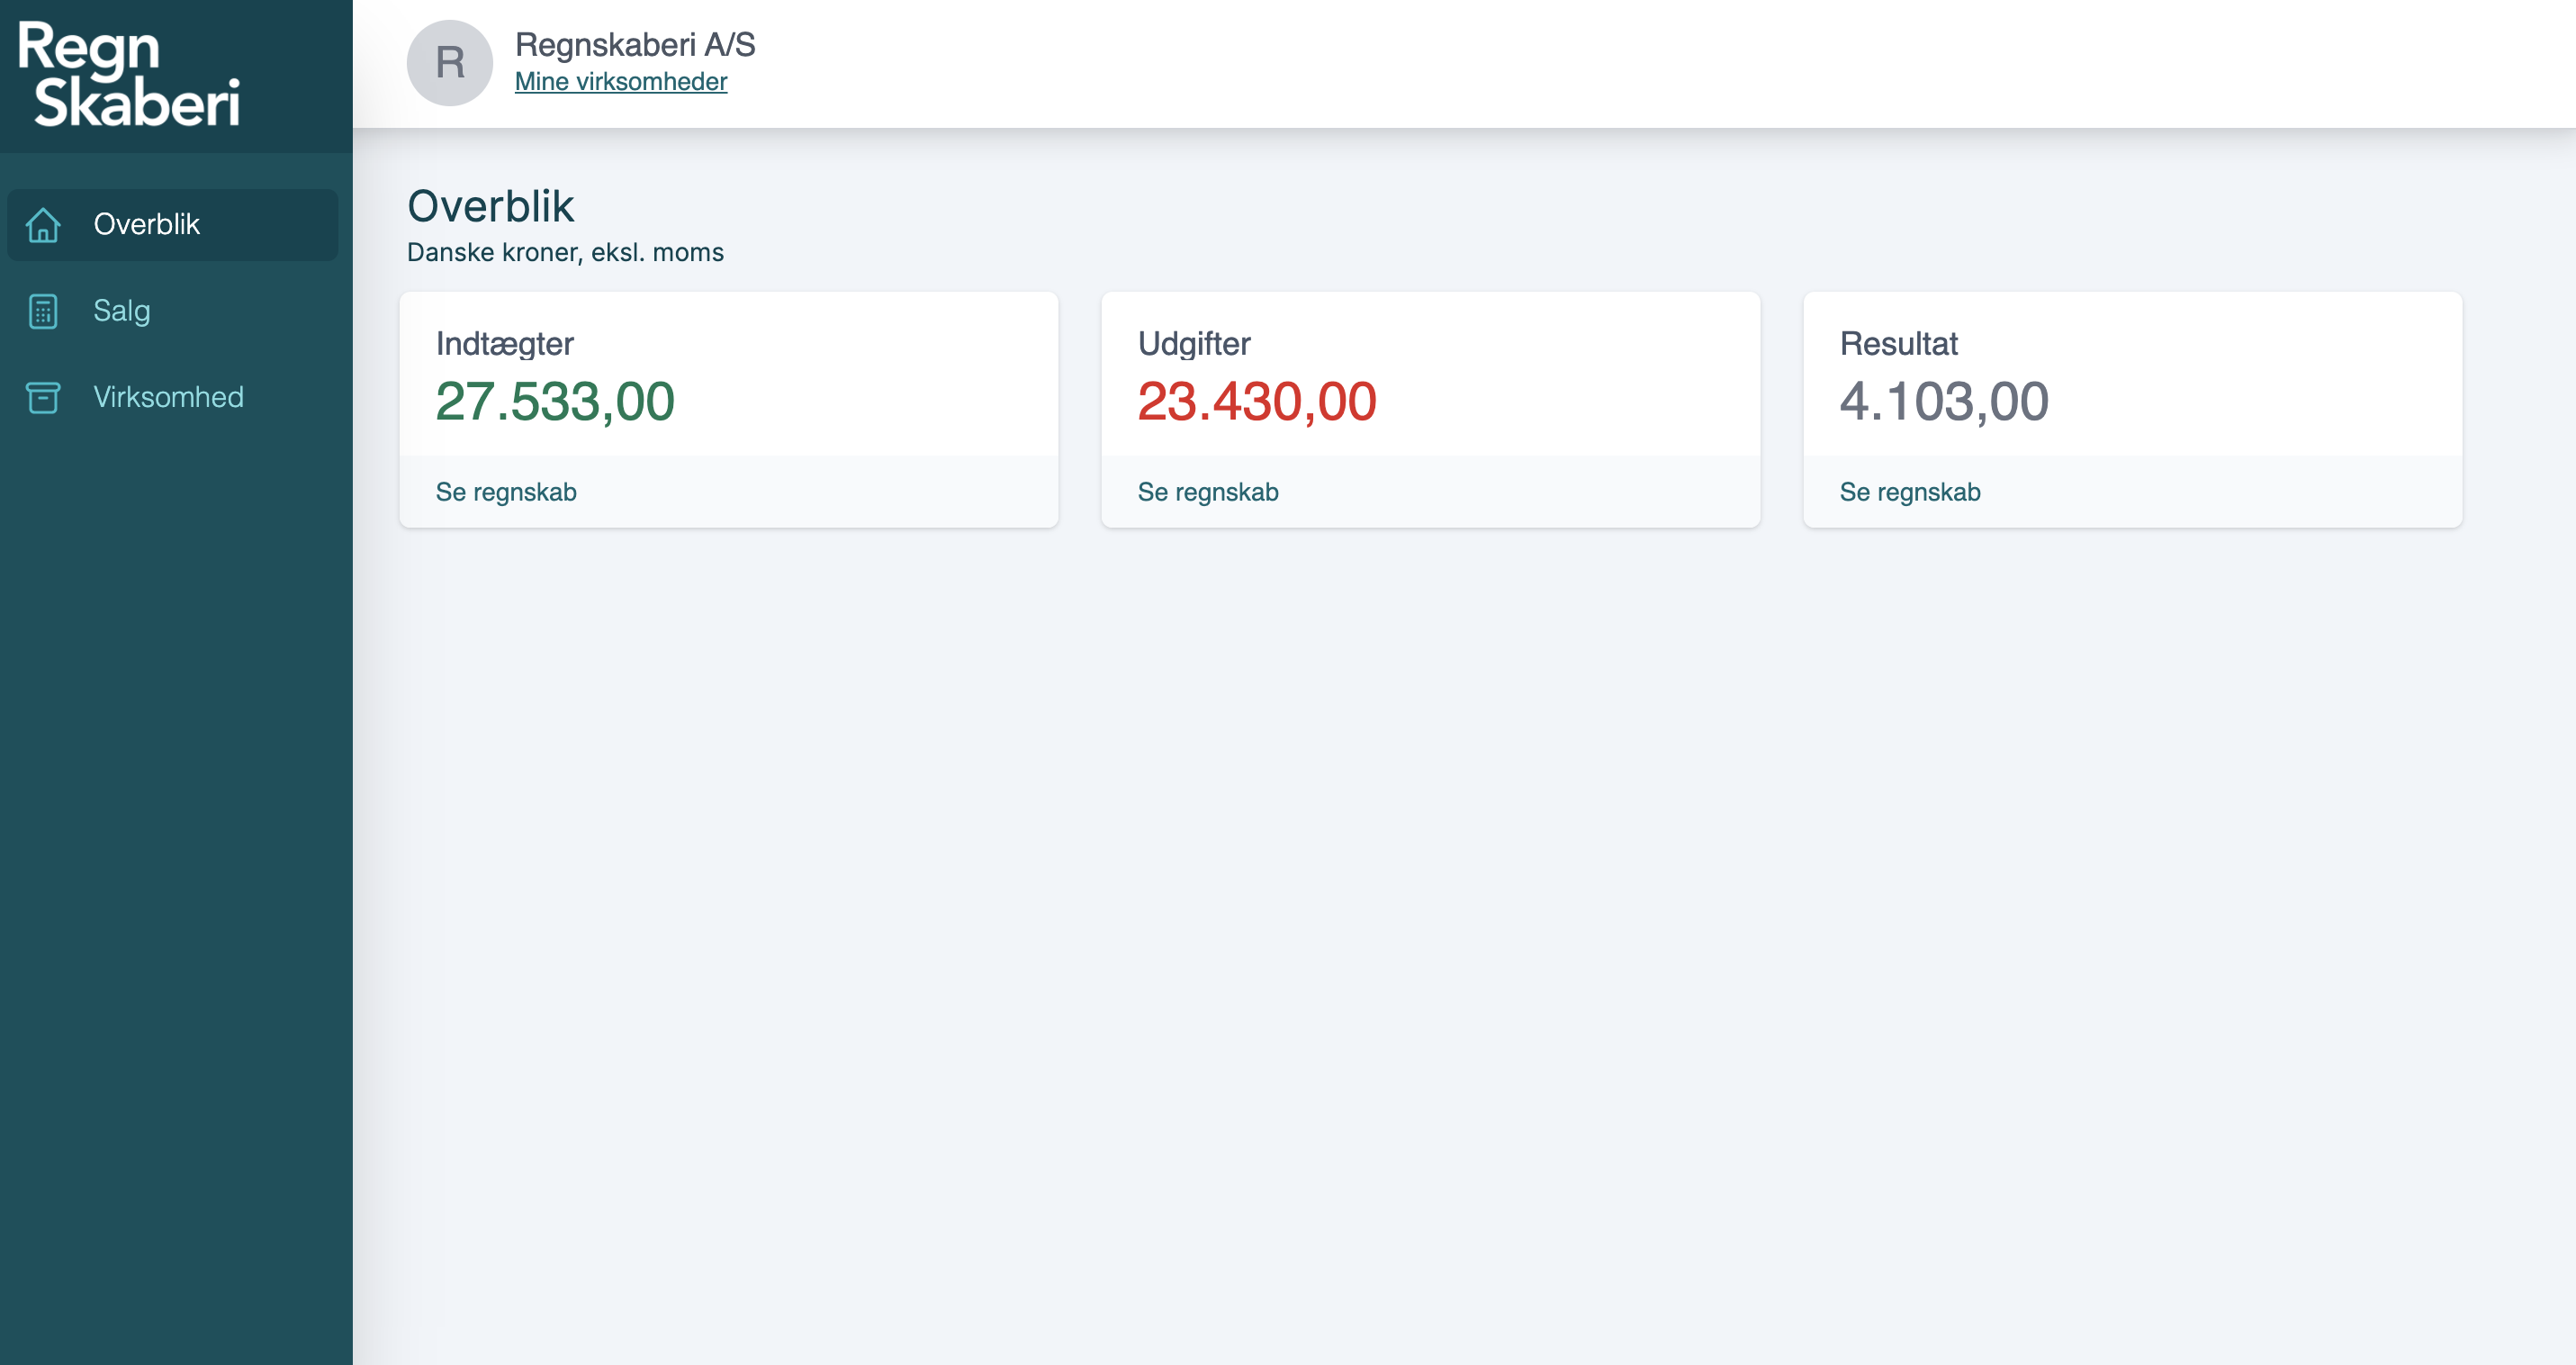Viewport: 2576px width, 1365px height.
Task: Click the gray R avatar circle
Action: point(449,63)
